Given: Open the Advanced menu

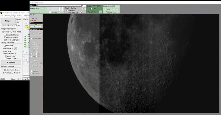Looking at the screenshot, I should point(27,16).
